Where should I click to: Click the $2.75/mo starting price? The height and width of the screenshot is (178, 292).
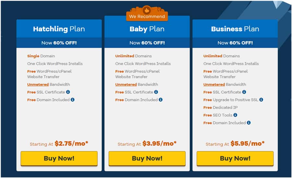[71, 144]
